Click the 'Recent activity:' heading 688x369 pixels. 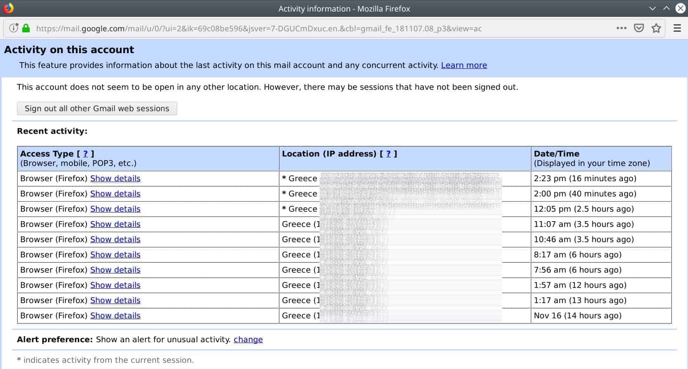52,131
